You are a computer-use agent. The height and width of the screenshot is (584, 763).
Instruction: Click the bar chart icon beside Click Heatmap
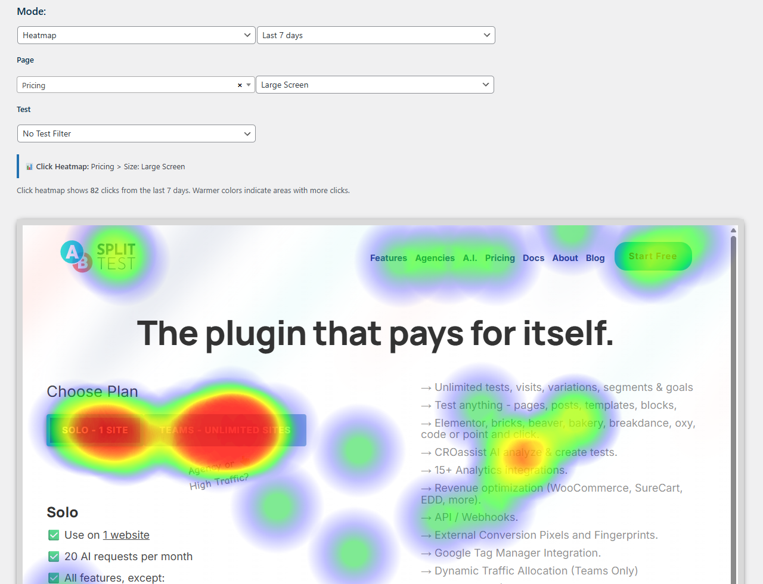tap(29, 167)
